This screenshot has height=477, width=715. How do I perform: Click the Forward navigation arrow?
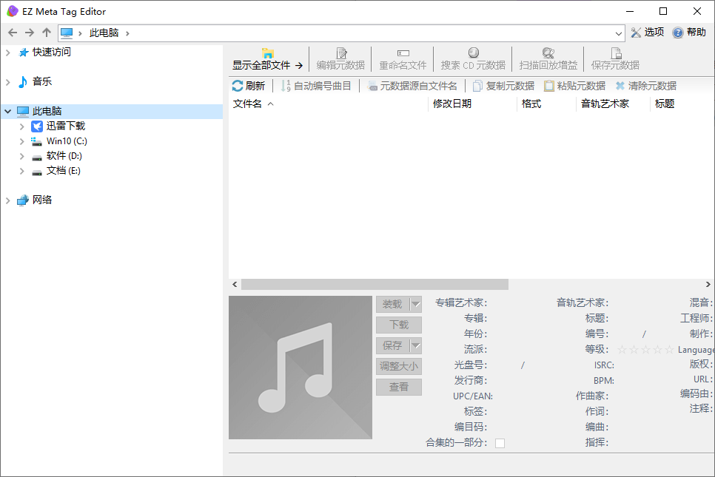click(30, 33)
